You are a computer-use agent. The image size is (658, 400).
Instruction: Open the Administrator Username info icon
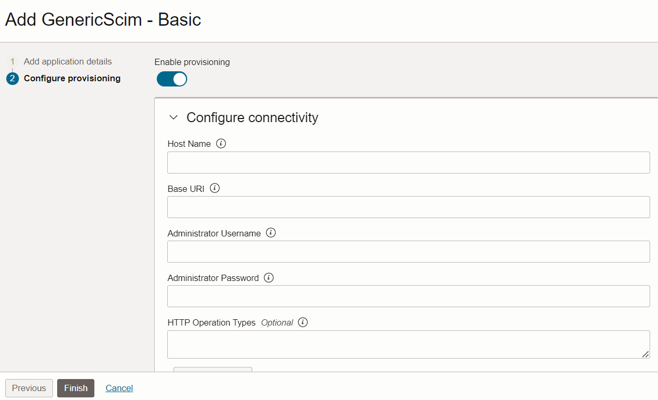pos(271,232)
